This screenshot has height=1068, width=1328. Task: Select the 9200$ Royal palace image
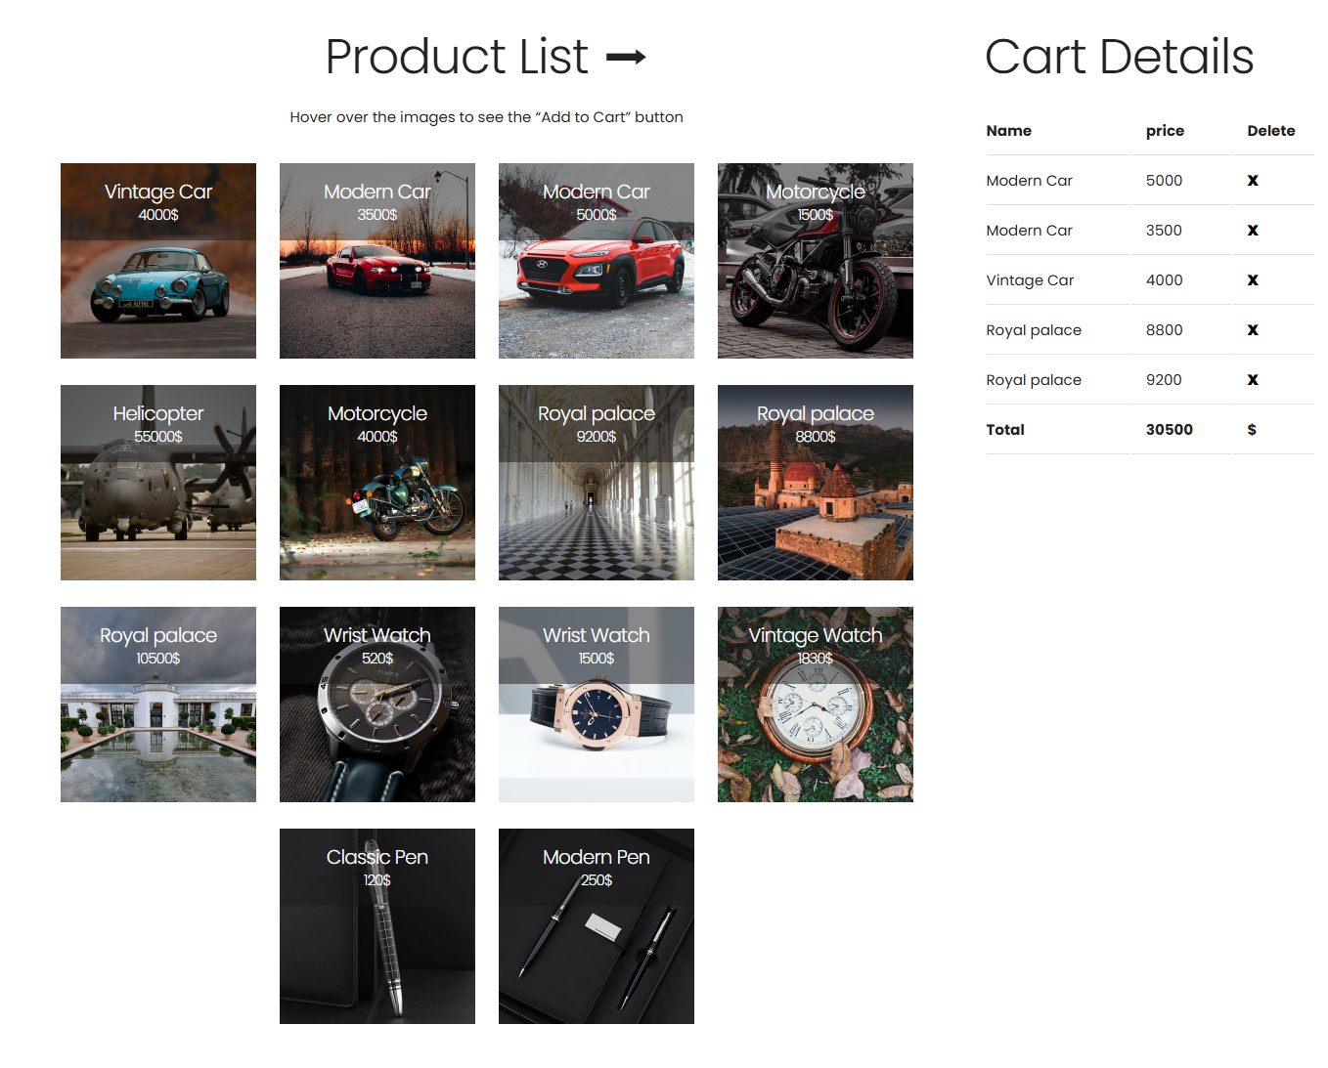[x=596, y=482]
